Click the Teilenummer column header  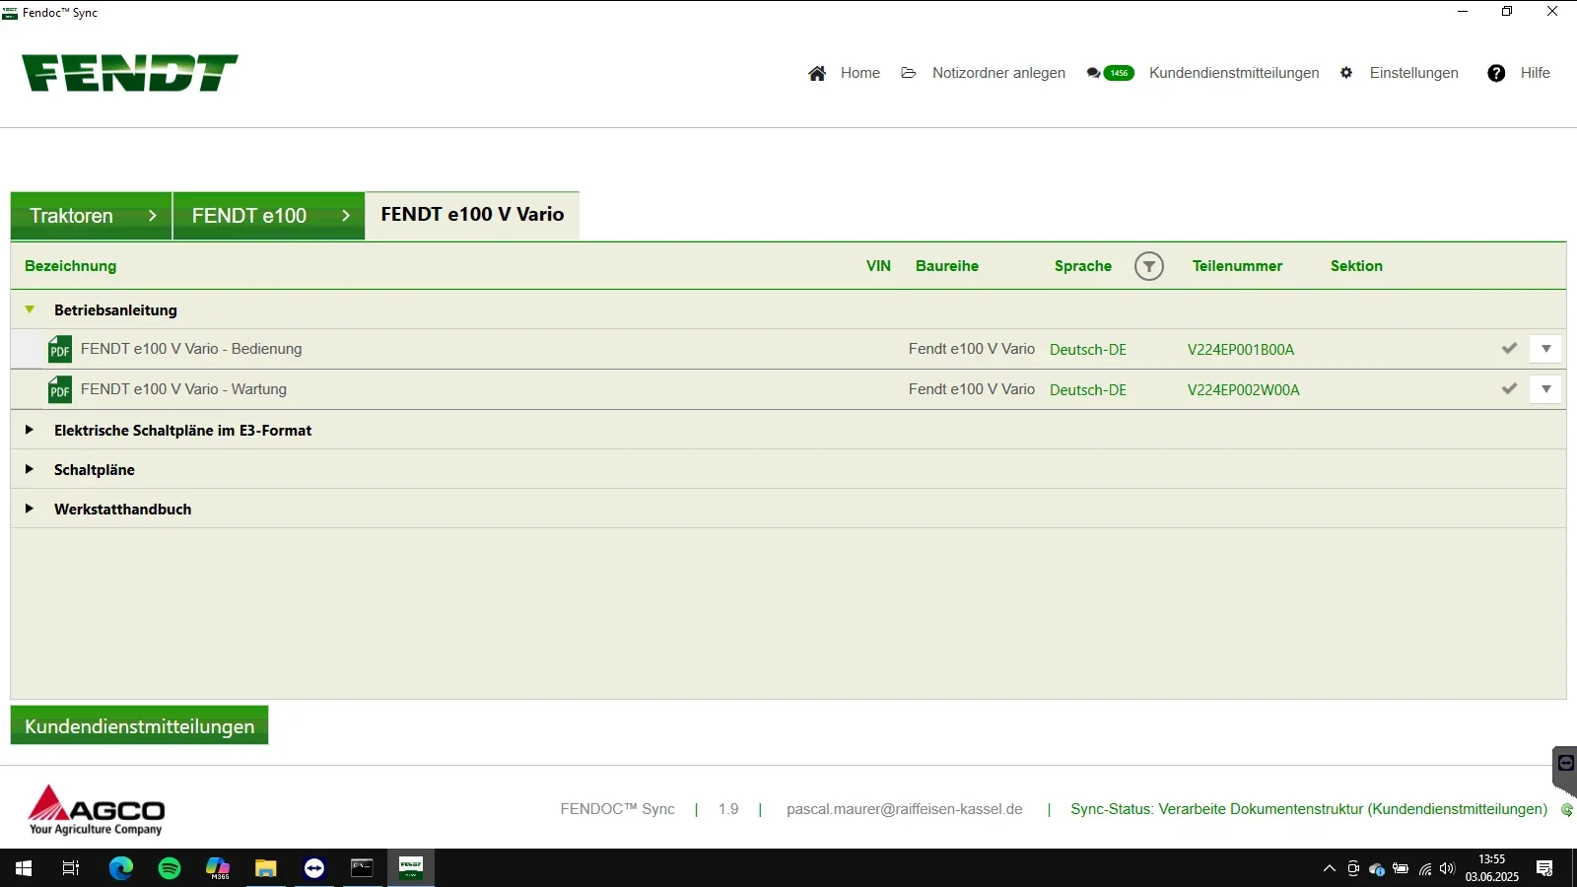(x=1237, y=266)
